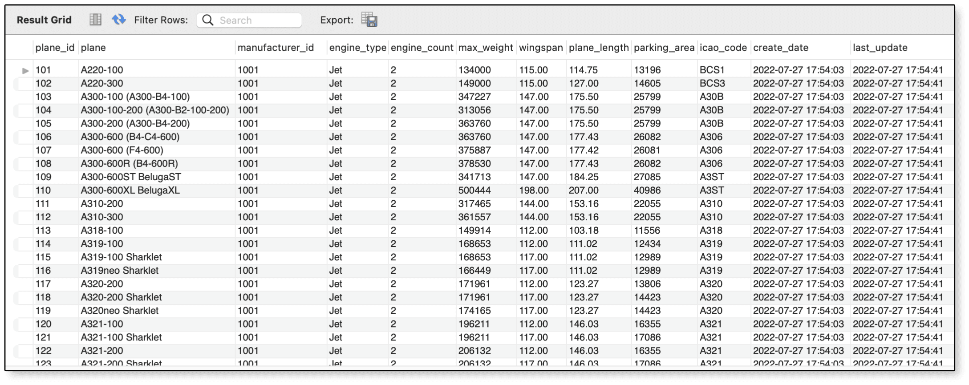Select max_weight value 313056
This screenshot has height=385, width=969.
(474, 110)
